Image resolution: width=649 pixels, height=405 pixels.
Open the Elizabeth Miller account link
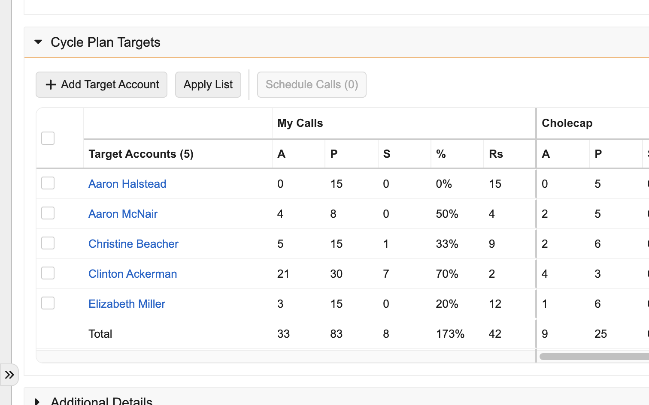click(x=127, y=304)
